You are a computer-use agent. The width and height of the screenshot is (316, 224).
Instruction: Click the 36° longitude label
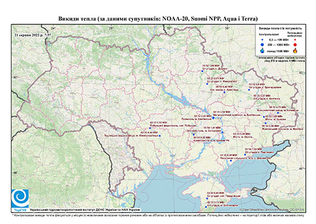(x=227, y=28)
